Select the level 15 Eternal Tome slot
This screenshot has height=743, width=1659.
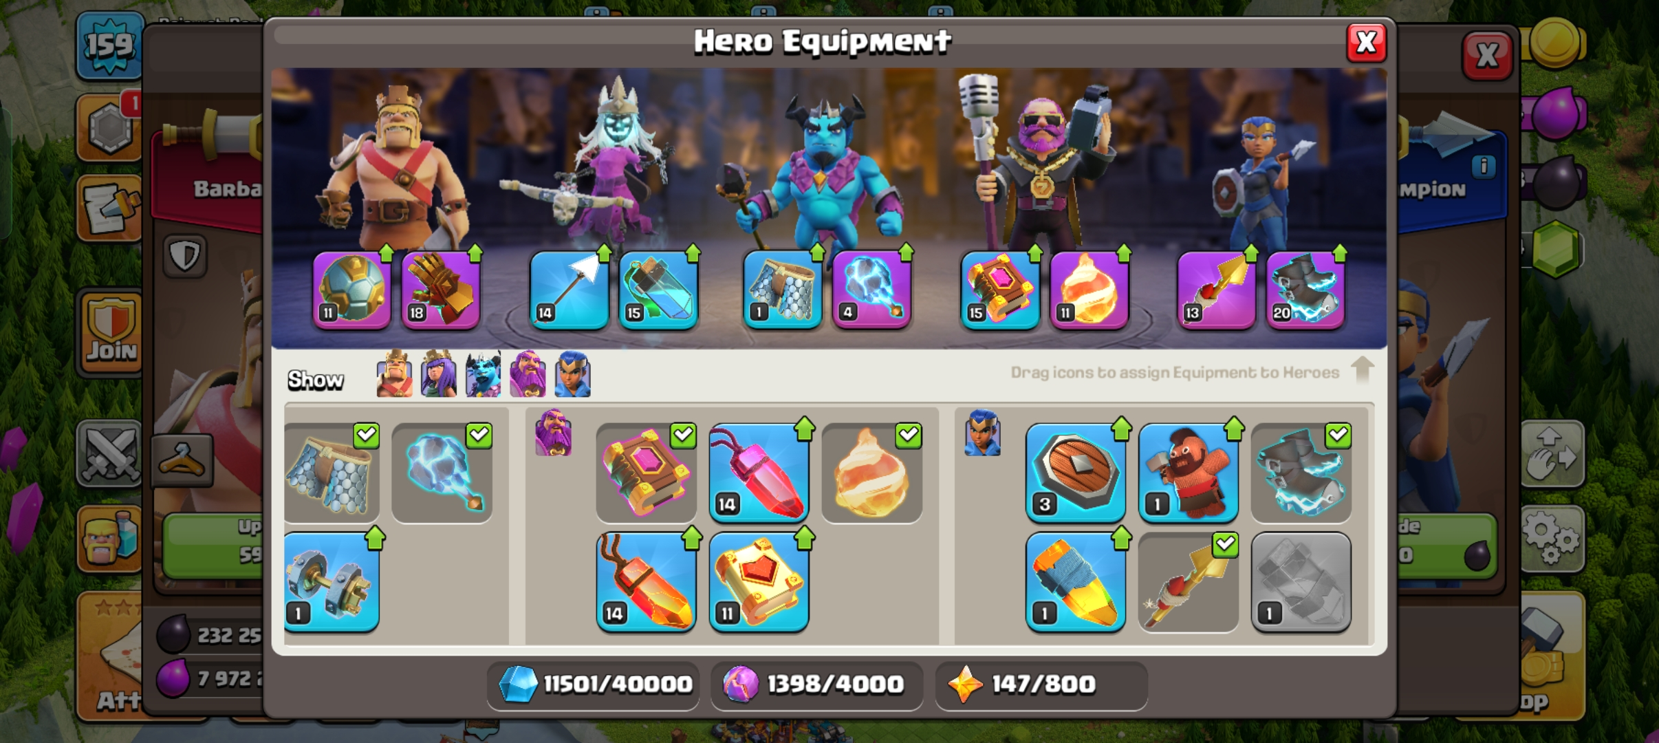(x=1000, y=290)
